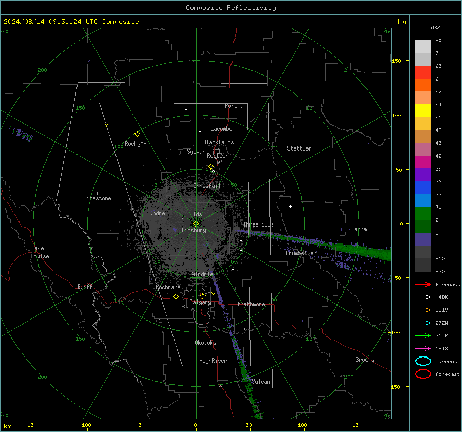Click the Composite_Reflectivity title
Image resolution: width=462 pixels, height=432 pixels.
click(231, 8)
